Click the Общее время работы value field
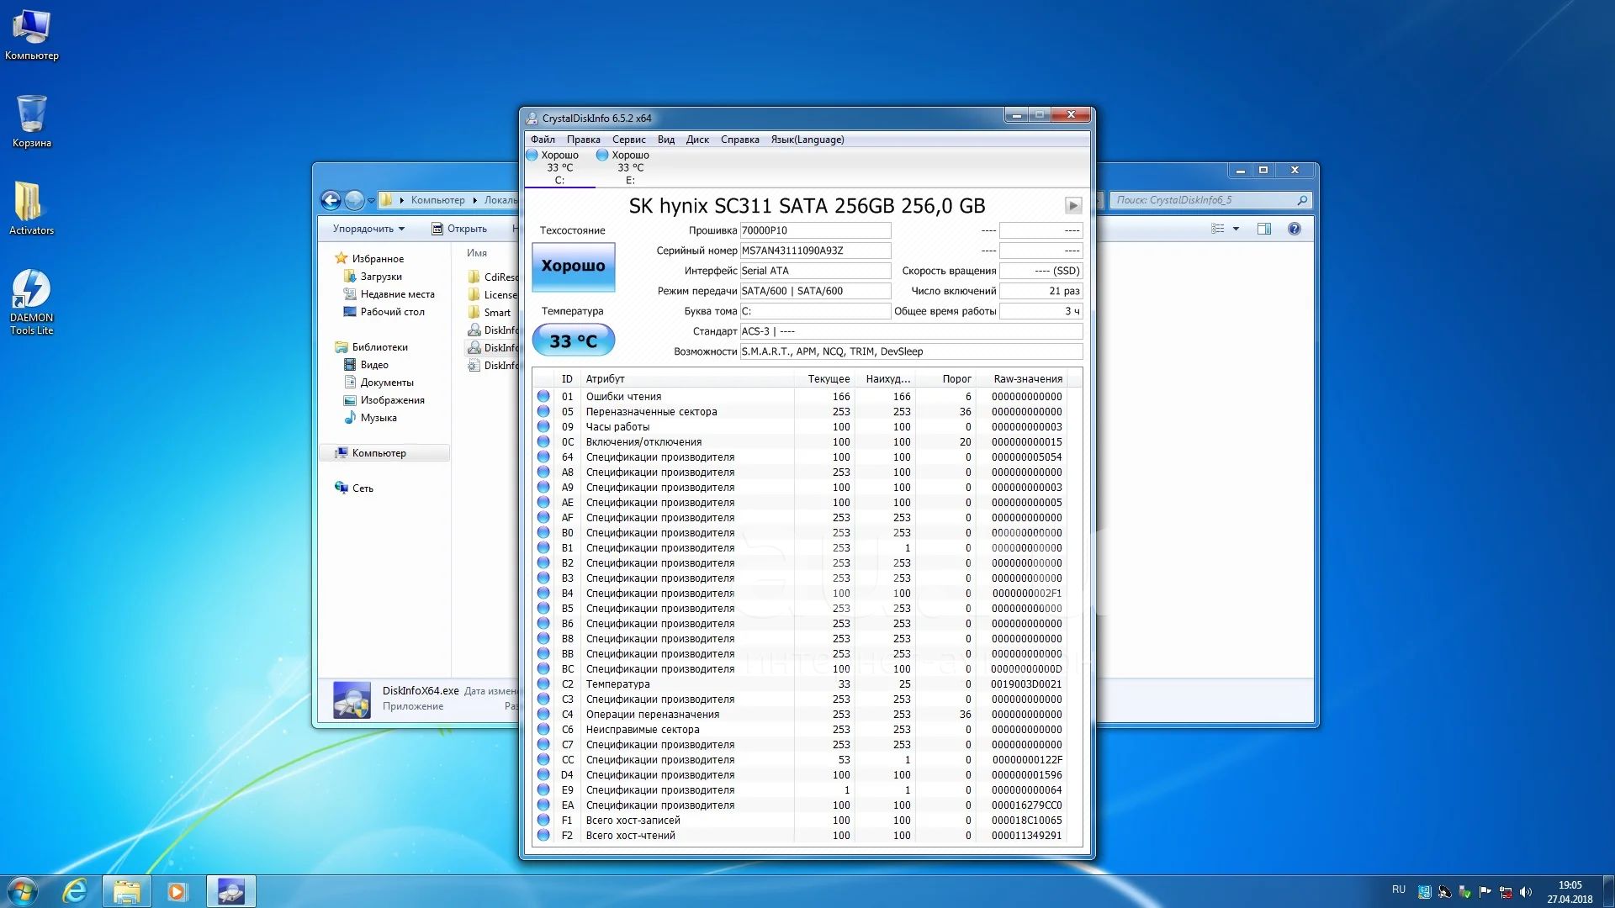Viewport: 1615px width, 908px height. tap(1040, 311)
